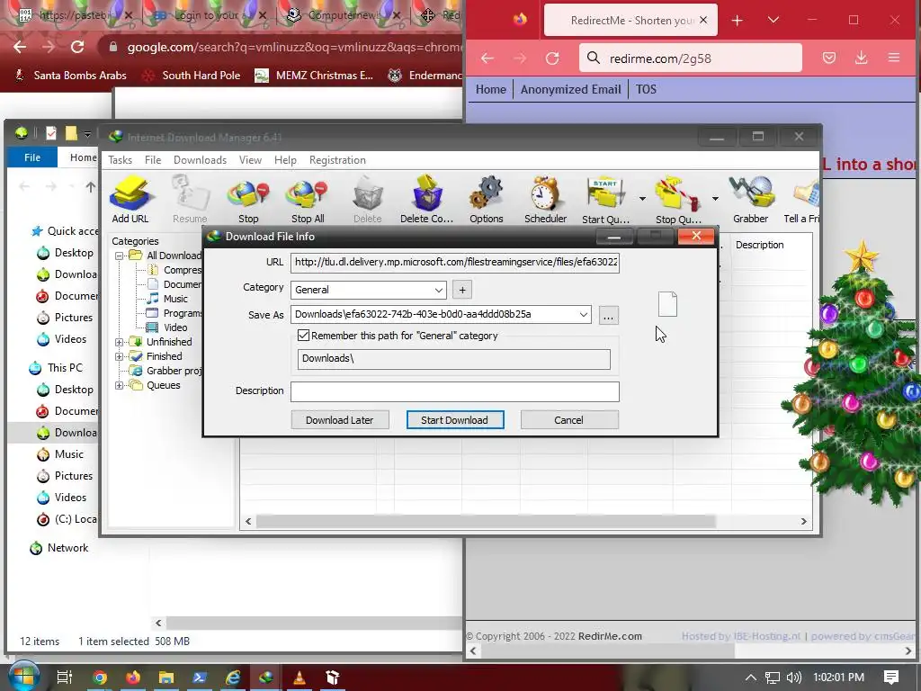This screenshot has height=691, width=921.
Task: Click the Windows Start button
Action: pos(22,677)
